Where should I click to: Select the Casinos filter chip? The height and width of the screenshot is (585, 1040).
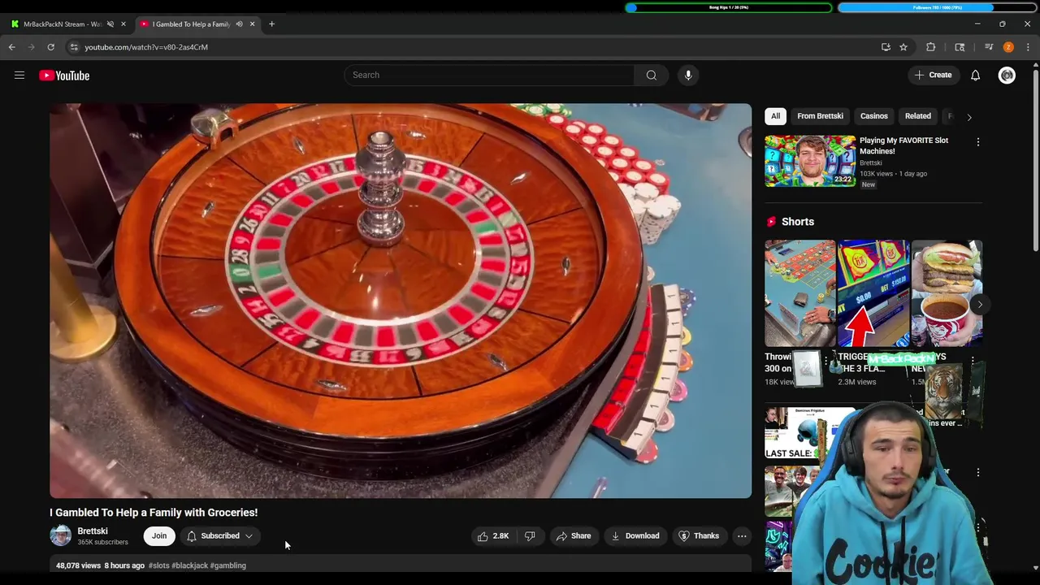(x=874, y=116)
